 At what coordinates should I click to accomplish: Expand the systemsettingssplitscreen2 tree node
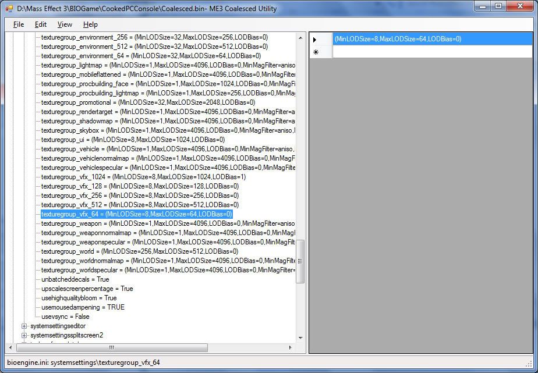24,335
